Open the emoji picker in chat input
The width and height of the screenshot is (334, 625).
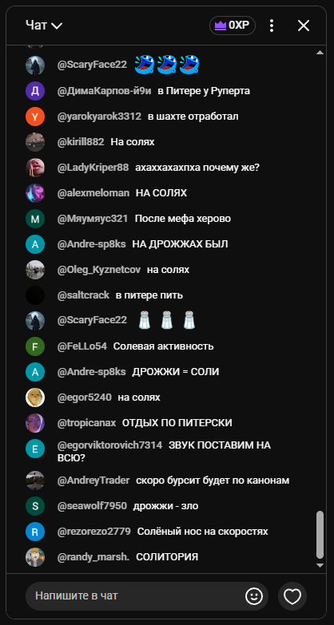(254, 596)
